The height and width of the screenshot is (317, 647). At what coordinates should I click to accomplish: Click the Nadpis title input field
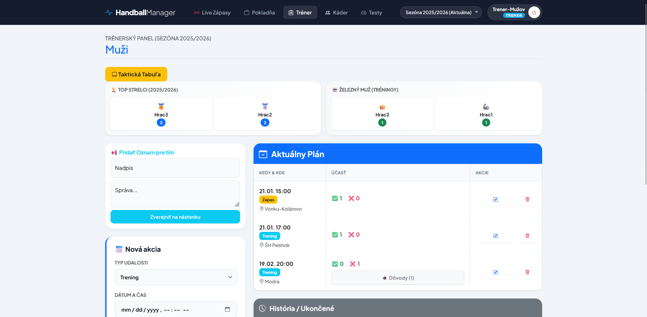click(175, 168)
